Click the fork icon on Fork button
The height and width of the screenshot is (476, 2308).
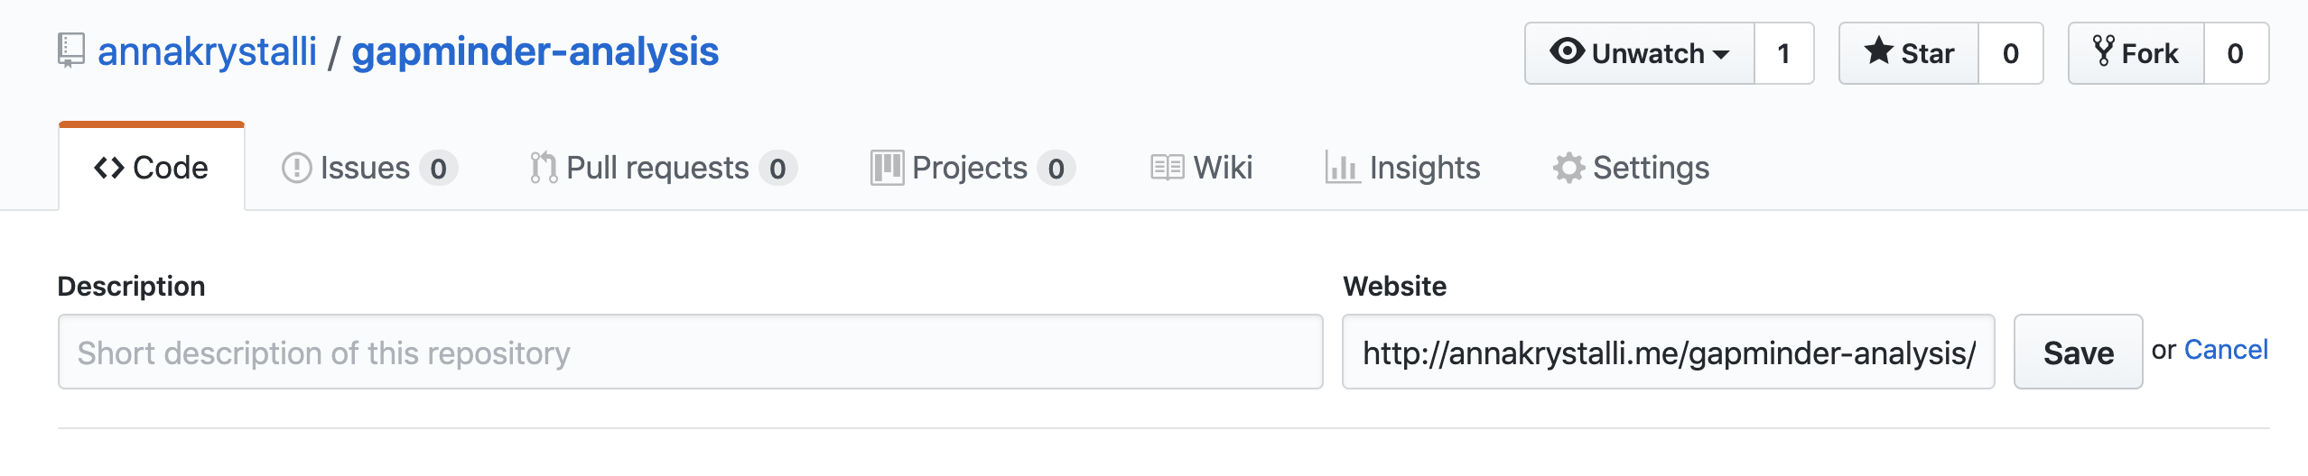[2103, 51]
